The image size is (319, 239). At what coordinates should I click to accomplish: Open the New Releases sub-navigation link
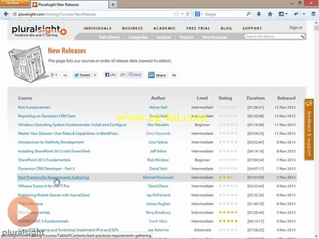tap(215, 37)
